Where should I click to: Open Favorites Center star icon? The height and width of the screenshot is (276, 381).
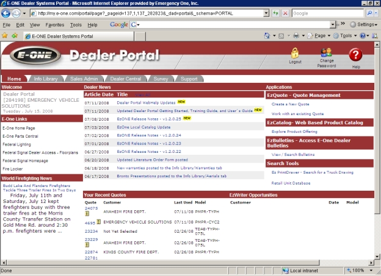tap(5, 36)
